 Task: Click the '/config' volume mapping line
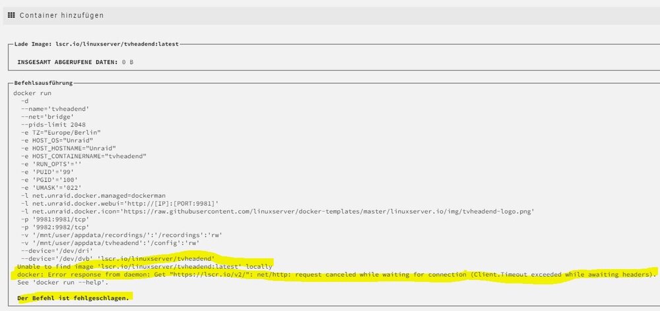(110, 243)
